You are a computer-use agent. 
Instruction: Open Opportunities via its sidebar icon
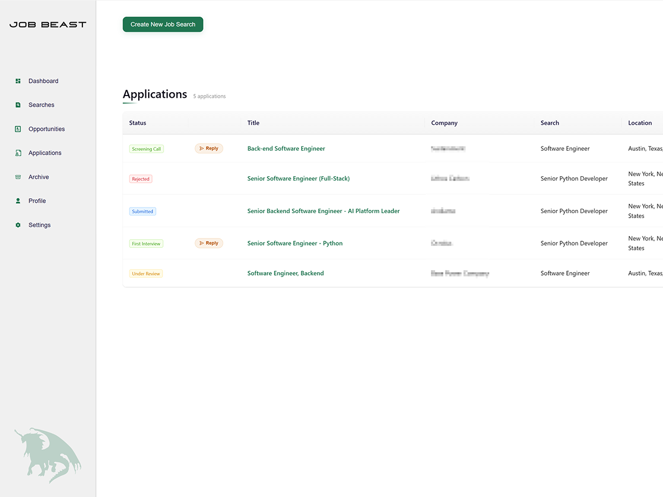click(18, 129)
